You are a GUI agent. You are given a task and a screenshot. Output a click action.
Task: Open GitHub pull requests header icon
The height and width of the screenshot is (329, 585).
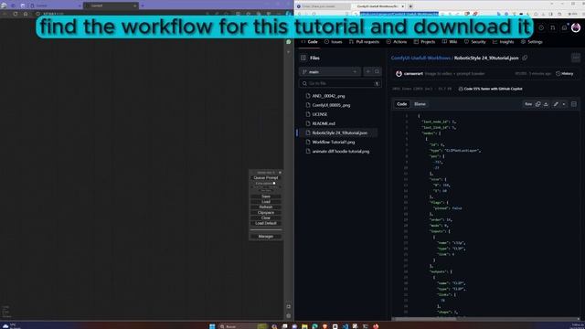coord(553,27)
